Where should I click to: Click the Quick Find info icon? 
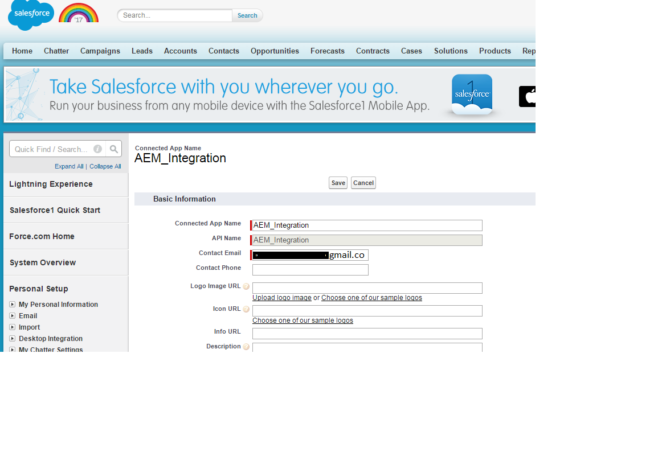(x=97, y=149)
